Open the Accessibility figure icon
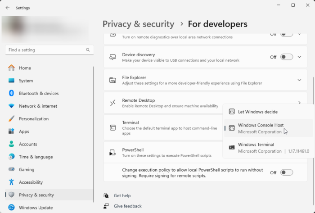Viewport: 315px width, 213px height. [x=11, y=182]
